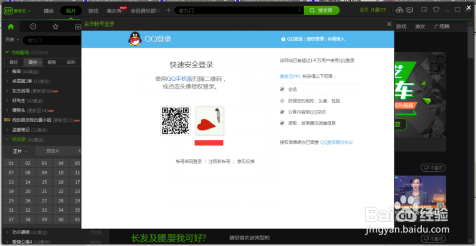Open the 列表 dropdown
This screenshot has width=476, height=246.
tap(12, 40)
